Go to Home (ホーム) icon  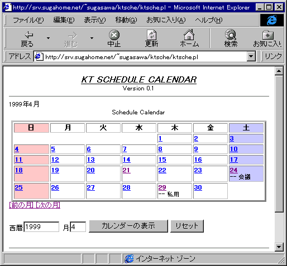click(x=189, y=35)
